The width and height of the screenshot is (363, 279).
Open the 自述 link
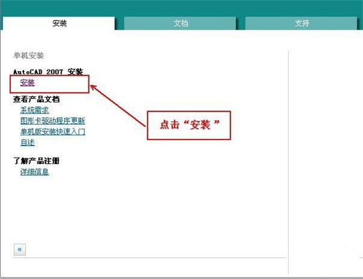28,143
